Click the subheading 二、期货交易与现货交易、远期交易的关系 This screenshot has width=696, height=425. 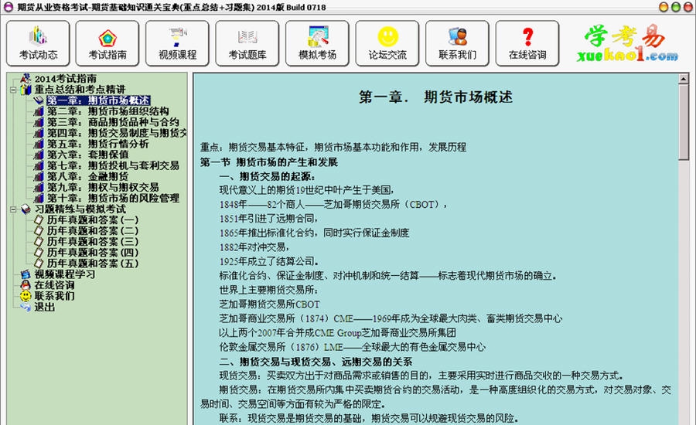point(316,362)
